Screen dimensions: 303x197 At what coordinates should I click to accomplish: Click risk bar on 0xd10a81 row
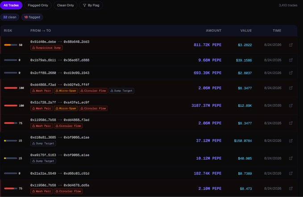pyautogui.click(x=11, y=141)
